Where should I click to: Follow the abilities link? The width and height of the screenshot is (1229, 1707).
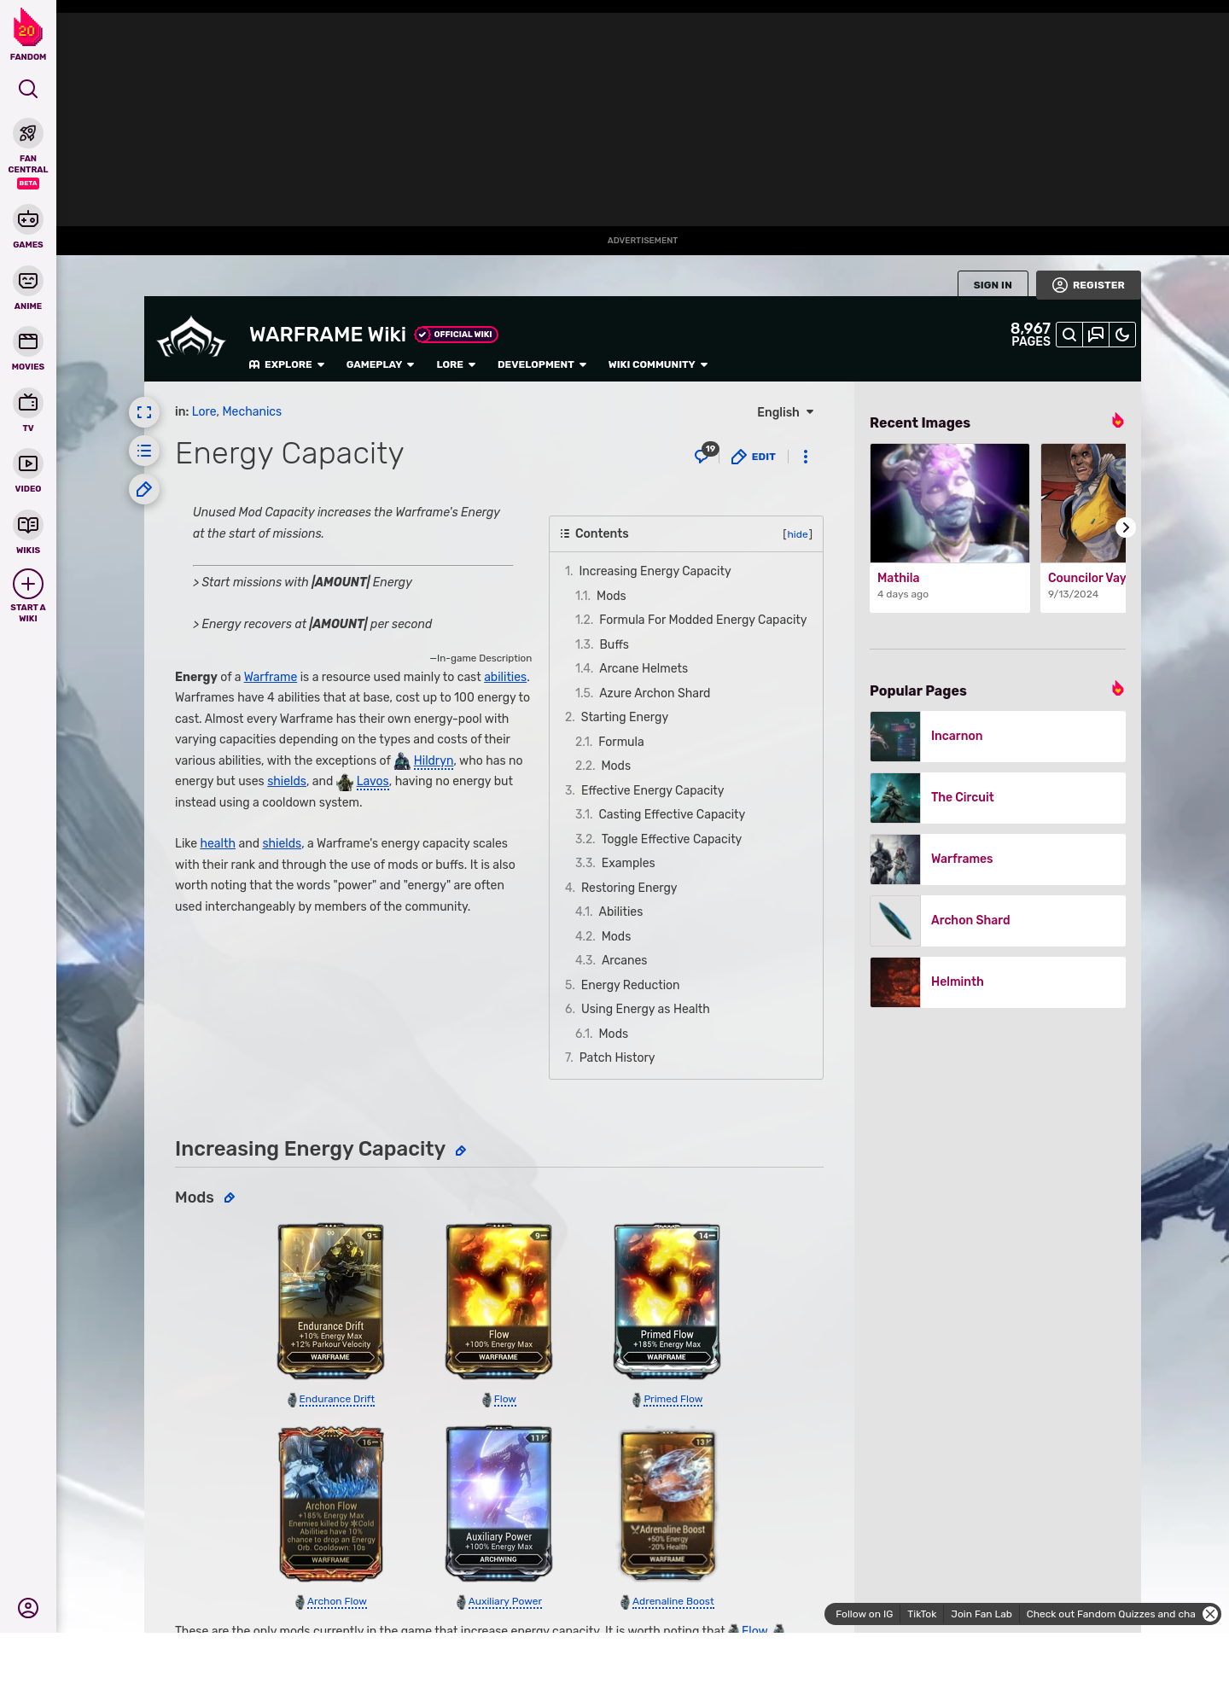coord(505,677)
